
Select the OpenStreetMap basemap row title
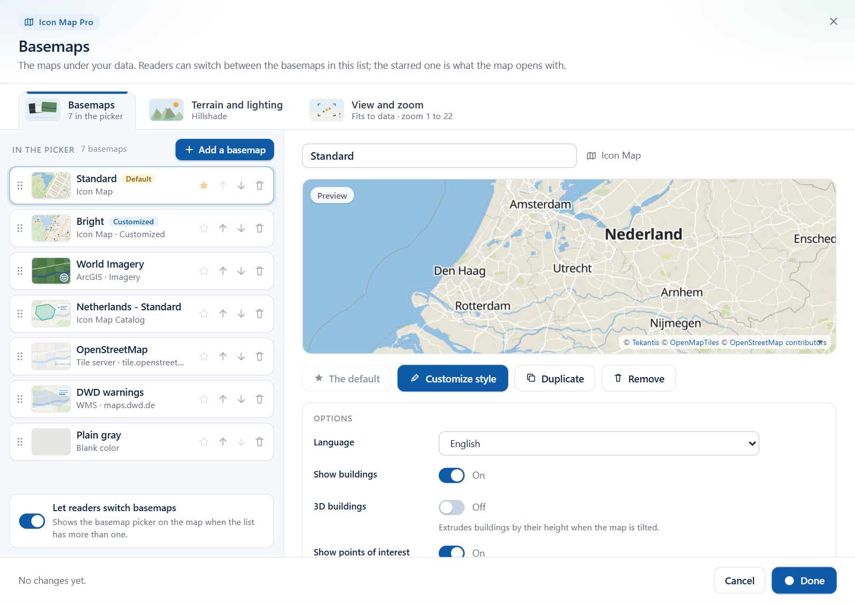[112, 350]
